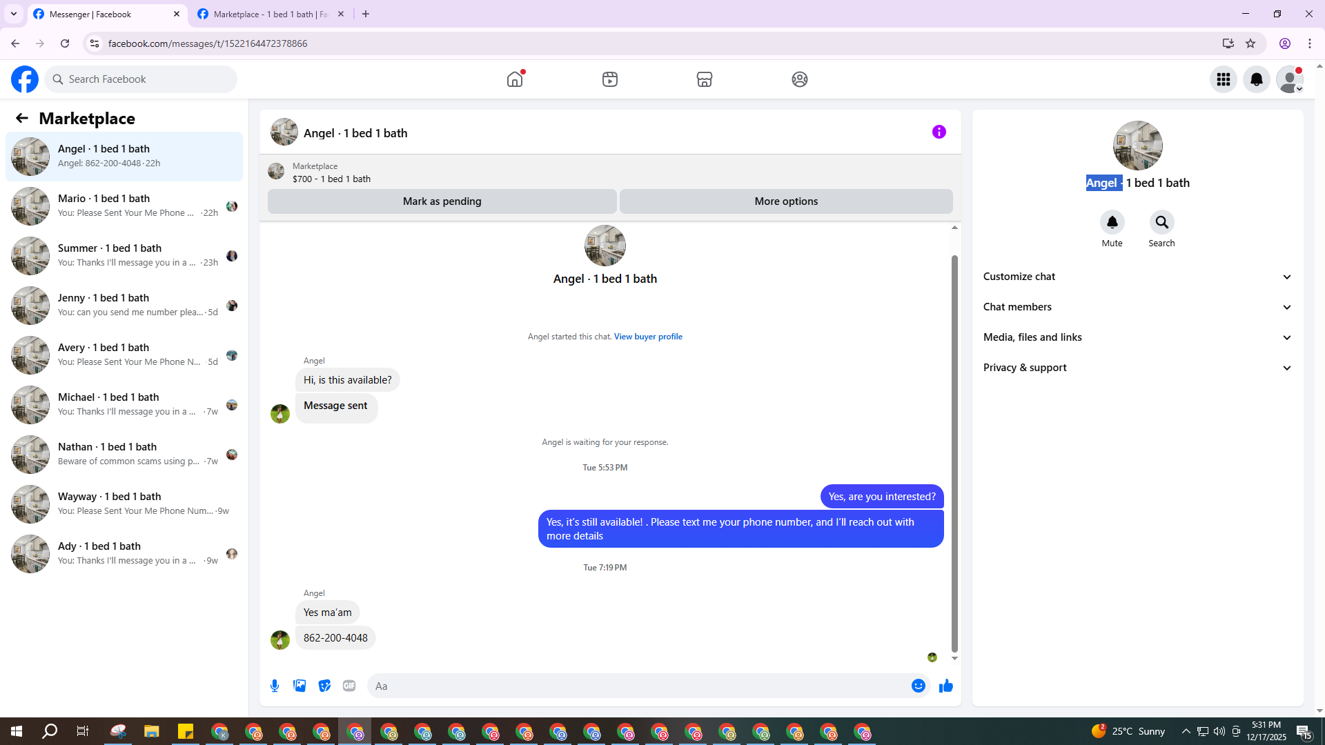Toggle conversation information panel icon
This screenshot has height=745, width=1325.
[939, 132]
